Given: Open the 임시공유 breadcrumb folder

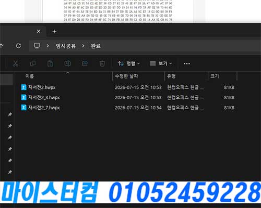Looking at the screenshot, I should (66, 46).
